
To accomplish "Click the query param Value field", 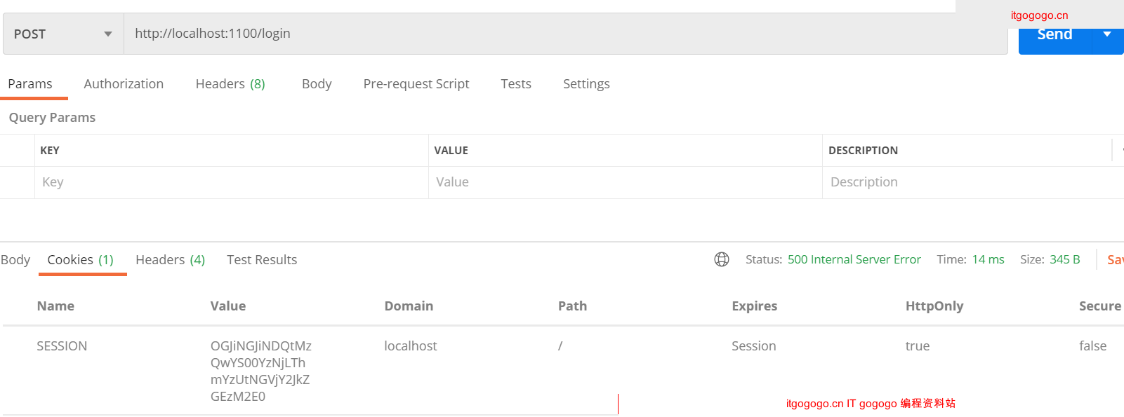I will [x=625, y=182].
